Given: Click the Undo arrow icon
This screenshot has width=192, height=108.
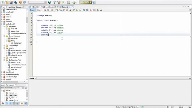Looking at the screenshot, I should click(20, 2).
